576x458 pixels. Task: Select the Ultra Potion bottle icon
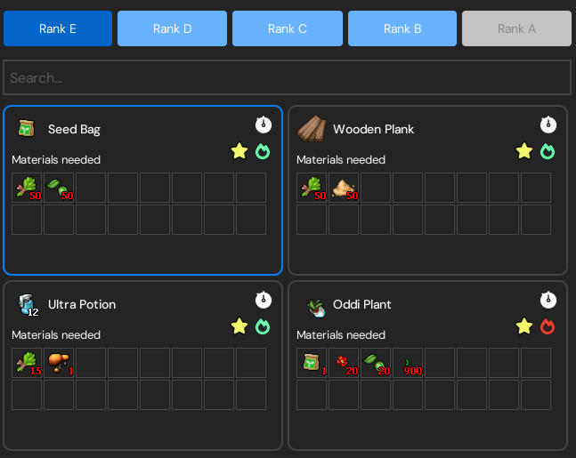click(x=26, y=305)
